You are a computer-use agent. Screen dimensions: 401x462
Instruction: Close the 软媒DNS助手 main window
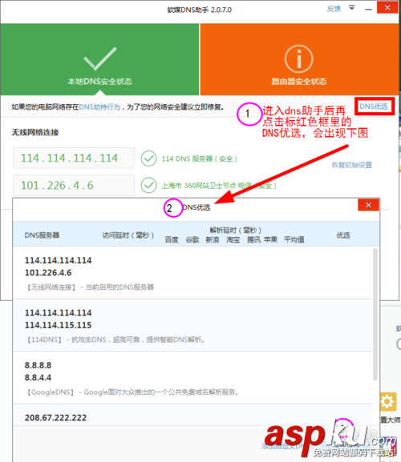[x=387, y=7]
